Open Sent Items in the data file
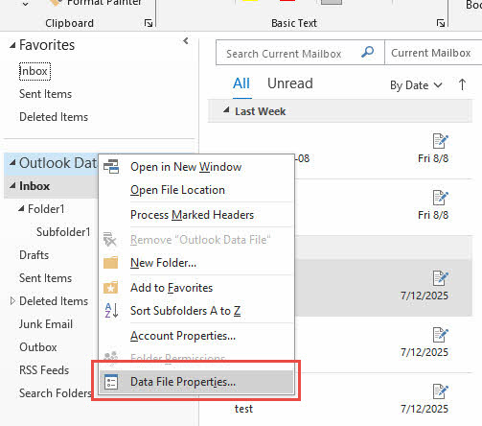This screenshot has width=482, height=426. (45, 278)
